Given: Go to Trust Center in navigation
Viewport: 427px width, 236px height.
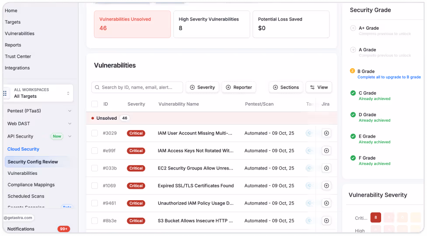Looking at the screenshot, I should pos(18,56).
